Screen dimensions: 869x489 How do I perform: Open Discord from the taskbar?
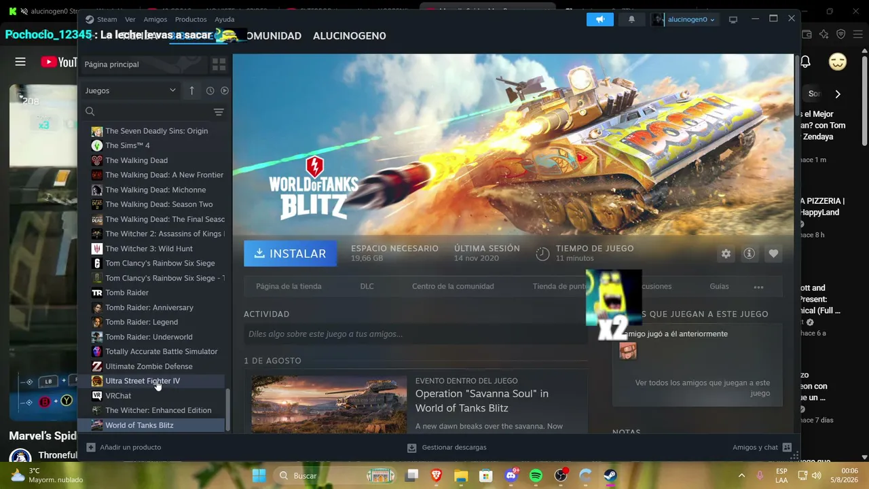(x=511, y=475)
